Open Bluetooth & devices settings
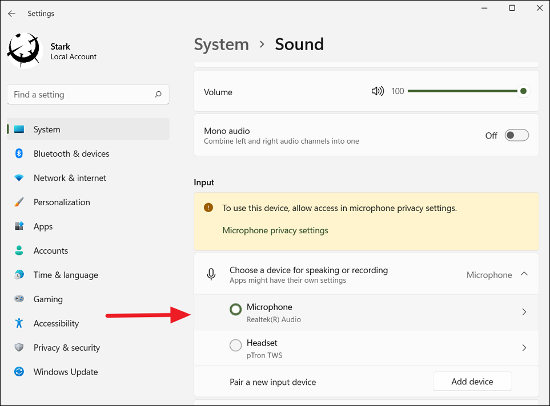Screen dimensions: 550x406 click(x=71, y=154)
